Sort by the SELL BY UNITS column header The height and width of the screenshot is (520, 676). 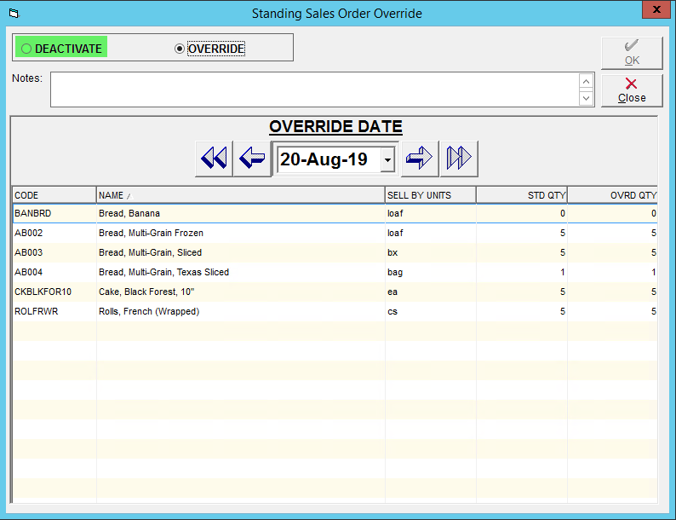coord(430,195)
